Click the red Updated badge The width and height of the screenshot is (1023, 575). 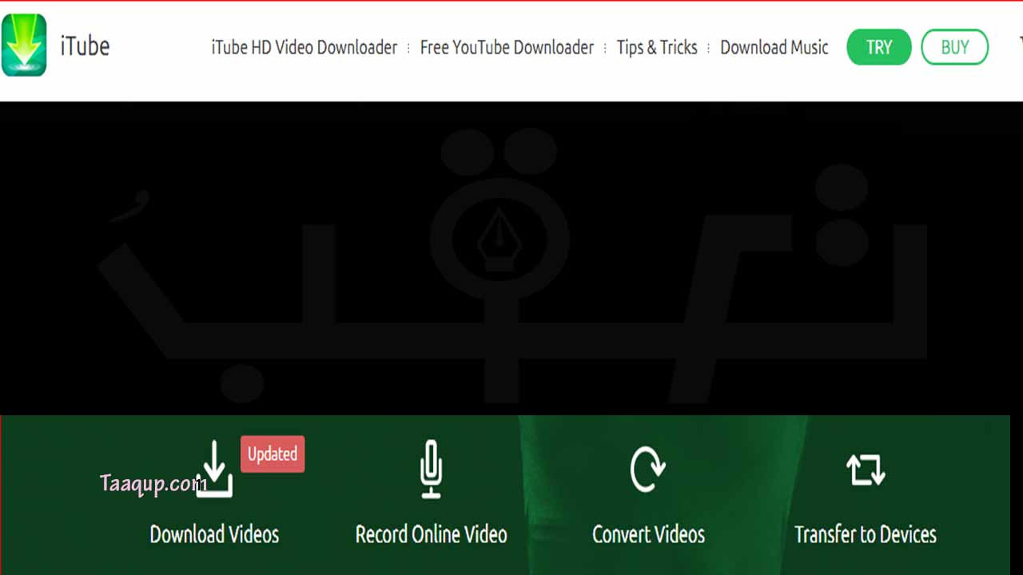point(273,454)
